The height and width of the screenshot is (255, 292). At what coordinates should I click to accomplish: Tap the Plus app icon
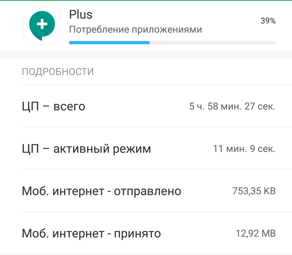[x=42, y=26]
